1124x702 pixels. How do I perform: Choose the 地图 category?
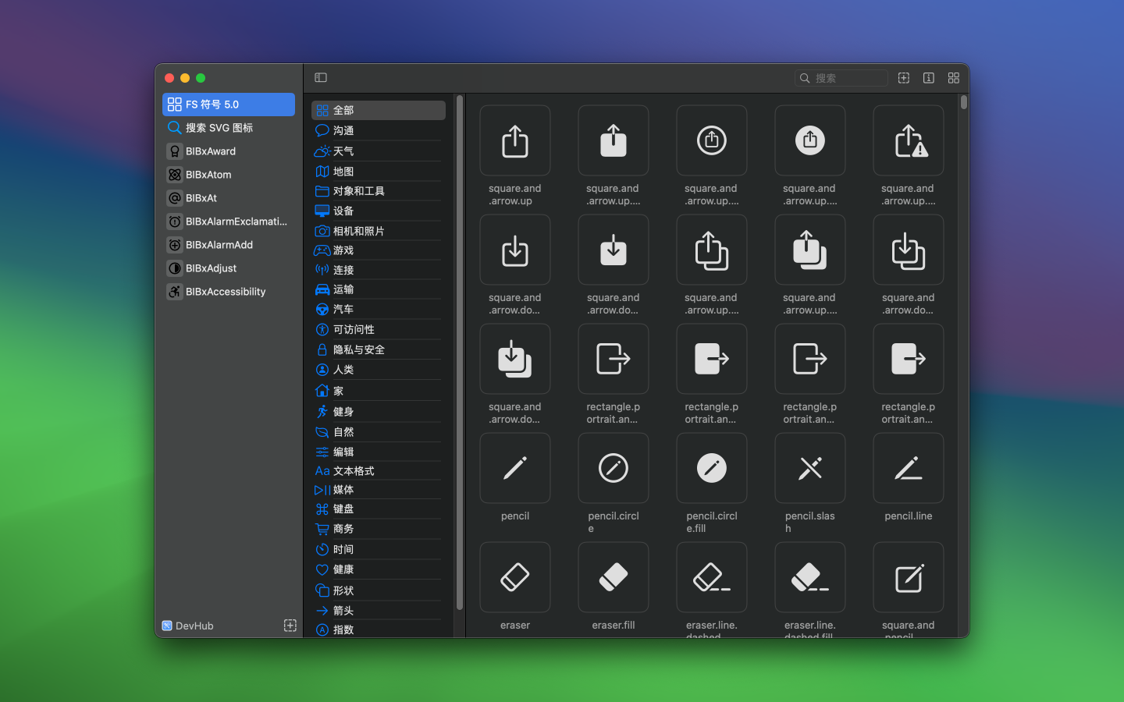click(379, 171)
